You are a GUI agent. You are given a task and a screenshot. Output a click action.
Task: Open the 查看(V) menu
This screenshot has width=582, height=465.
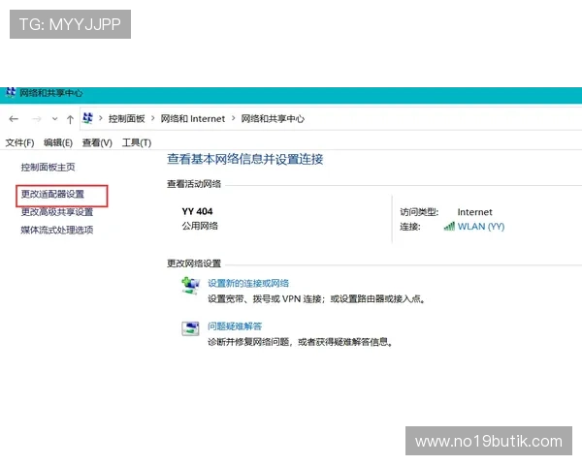point(97,142)
